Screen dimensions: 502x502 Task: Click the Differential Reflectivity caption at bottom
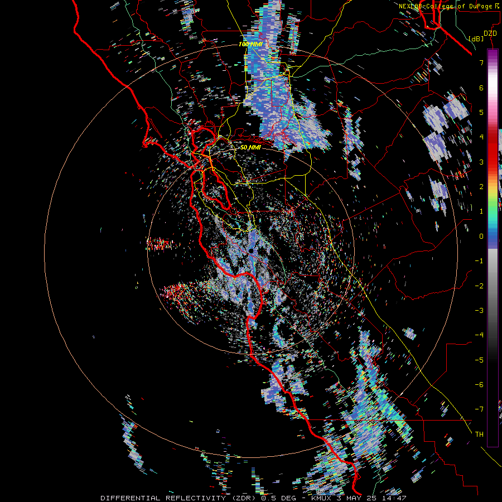tap(253, 498)
